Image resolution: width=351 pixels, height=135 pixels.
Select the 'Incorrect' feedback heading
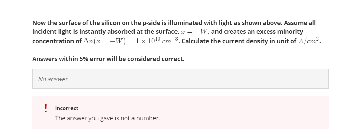[66, 108]
